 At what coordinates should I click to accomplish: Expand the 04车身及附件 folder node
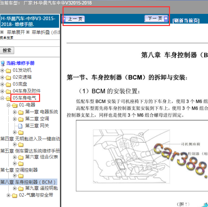click(2, 91)
